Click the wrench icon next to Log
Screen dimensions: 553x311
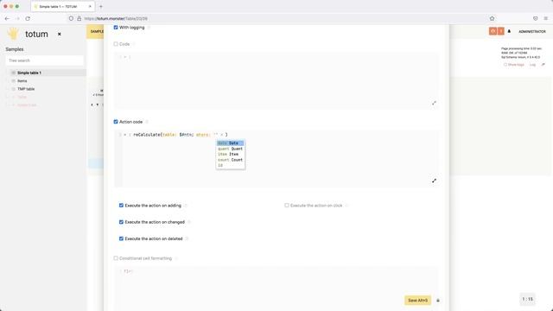pyautogui.click(x=543, y=65)
